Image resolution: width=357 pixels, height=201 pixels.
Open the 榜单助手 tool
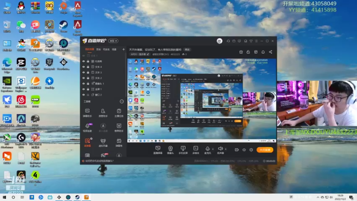119,127
